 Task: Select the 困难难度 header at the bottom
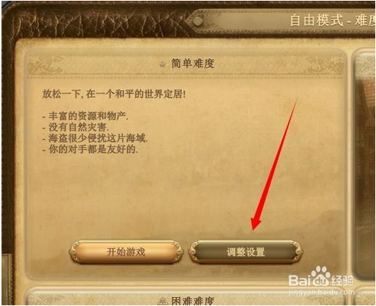193,301
